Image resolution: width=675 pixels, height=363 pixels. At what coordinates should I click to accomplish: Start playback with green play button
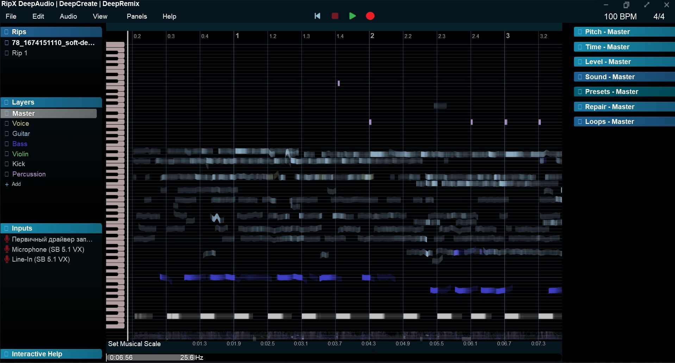pos(352,16)
